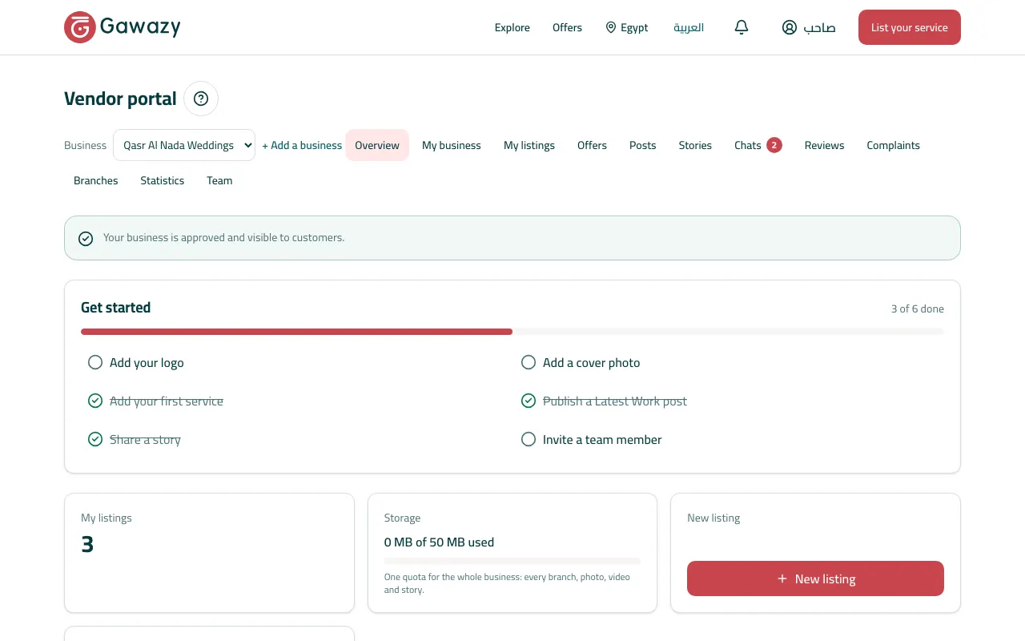Open the Complaints tab

893,145
